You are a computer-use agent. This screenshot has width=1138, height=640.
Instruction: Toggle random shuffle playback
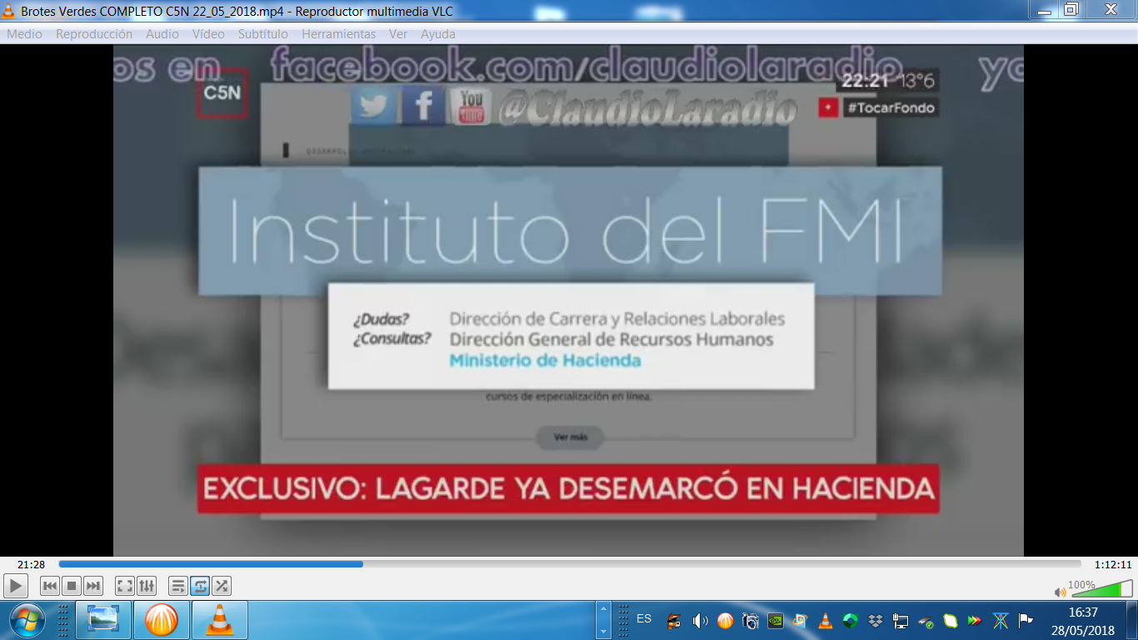222,586
